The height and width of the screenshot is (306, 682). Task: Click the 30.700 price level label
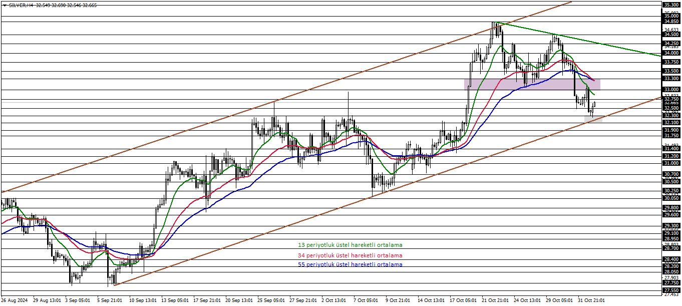point(671,174)
